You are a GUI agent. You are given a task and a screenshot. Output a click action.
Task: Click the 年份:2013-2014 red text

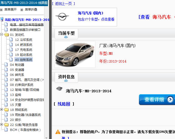113,61
